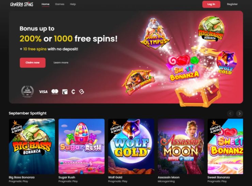This screenshot has height=186, width=252.
Task: Open the Games menu item
Action: (60, 4)
